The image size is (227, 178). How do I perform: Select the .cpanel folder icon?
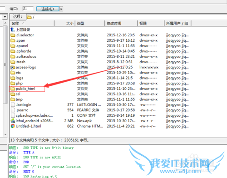pos(13,46)
